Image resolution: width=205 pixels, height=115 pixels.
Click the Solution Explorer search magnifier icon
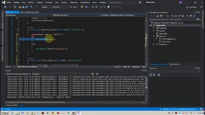tap(198, 19)
